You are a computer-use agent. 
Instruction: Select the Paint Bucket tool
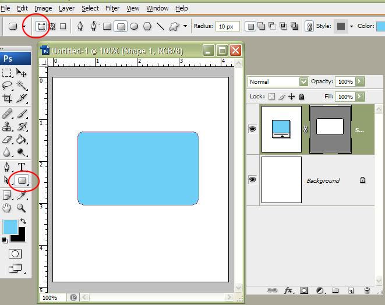click(22, 140)
